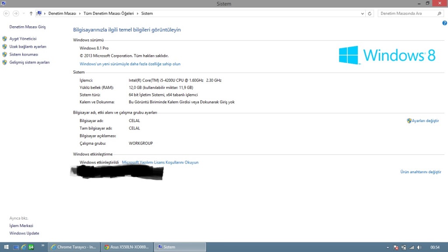
Task: Close the Sistem window
Action: coord(440,3)
